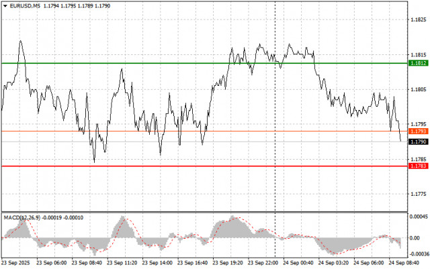430x269 pixels.
Task: Click the 1.1785 price scale value
Action: (418, 159)
